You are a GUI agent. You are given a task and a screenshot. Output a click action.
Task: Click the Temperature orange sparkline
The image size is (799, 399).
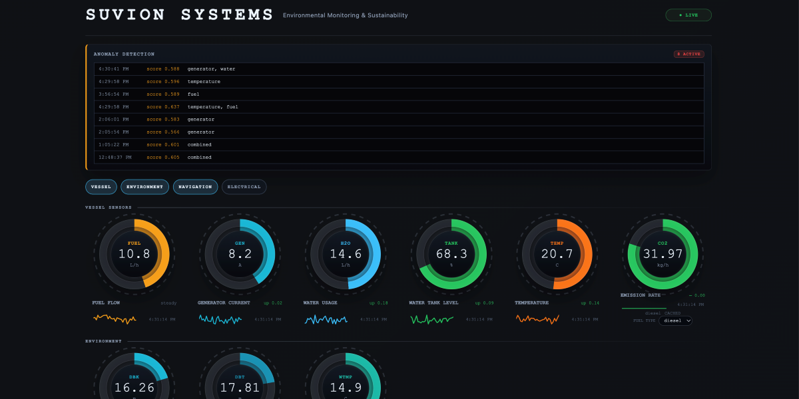(x=537, y=319)
